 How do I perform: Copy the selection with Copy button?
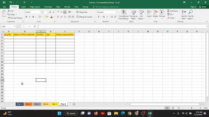tap(11, 14)
